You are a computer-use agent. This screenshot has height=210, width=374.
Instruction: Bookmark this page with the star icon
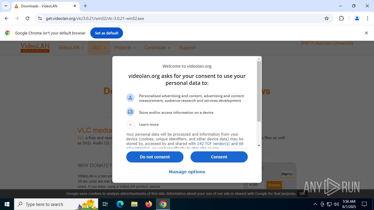[x=327, y=18]
